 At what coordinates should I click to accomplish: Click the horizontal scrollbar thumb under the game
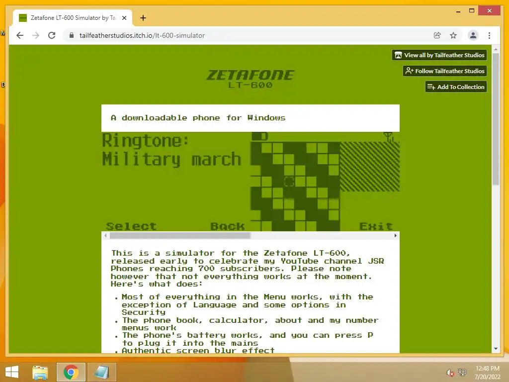coord(180,235)
